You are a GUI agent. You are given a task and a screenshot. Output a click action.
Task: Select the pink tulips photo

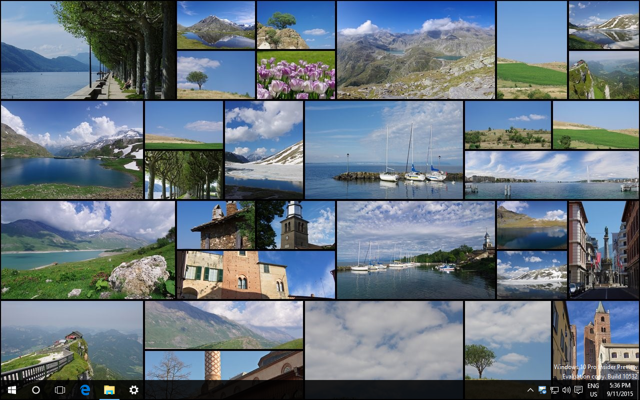pyautogui.click(x=295, y=74)
